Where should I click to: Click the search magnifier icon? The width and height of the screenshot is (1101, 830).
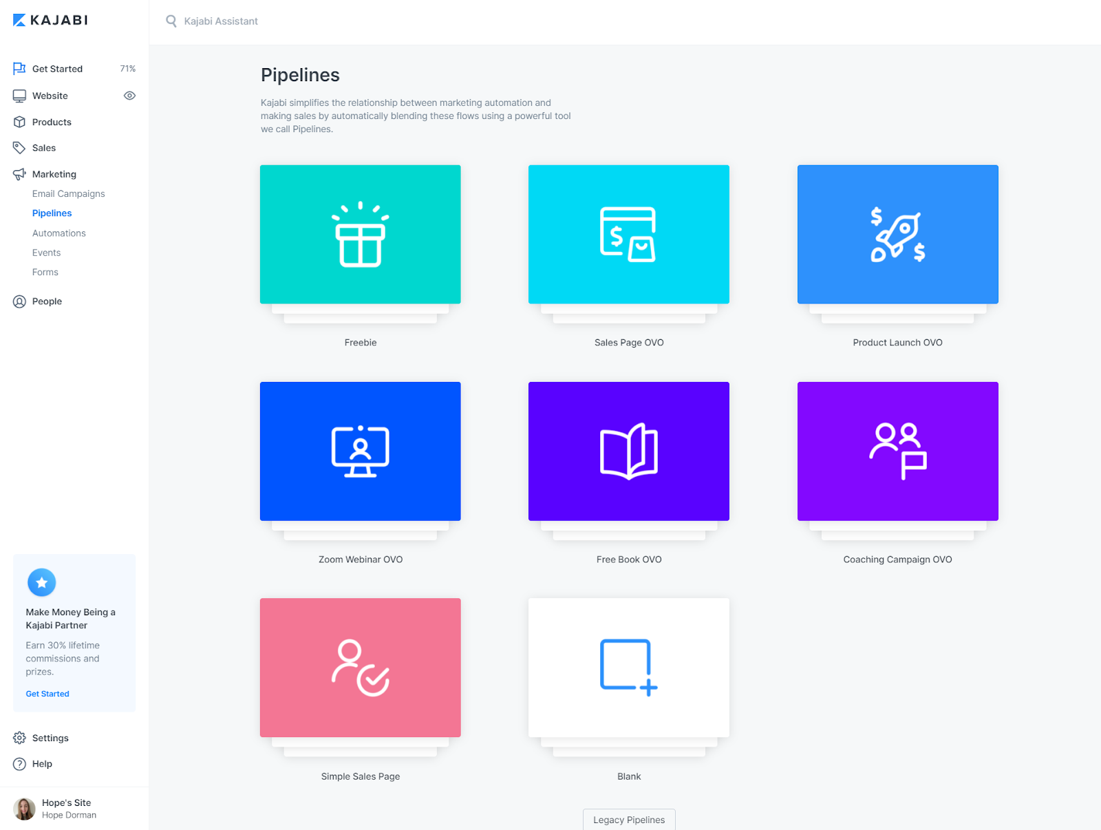(x=171, y=21)
